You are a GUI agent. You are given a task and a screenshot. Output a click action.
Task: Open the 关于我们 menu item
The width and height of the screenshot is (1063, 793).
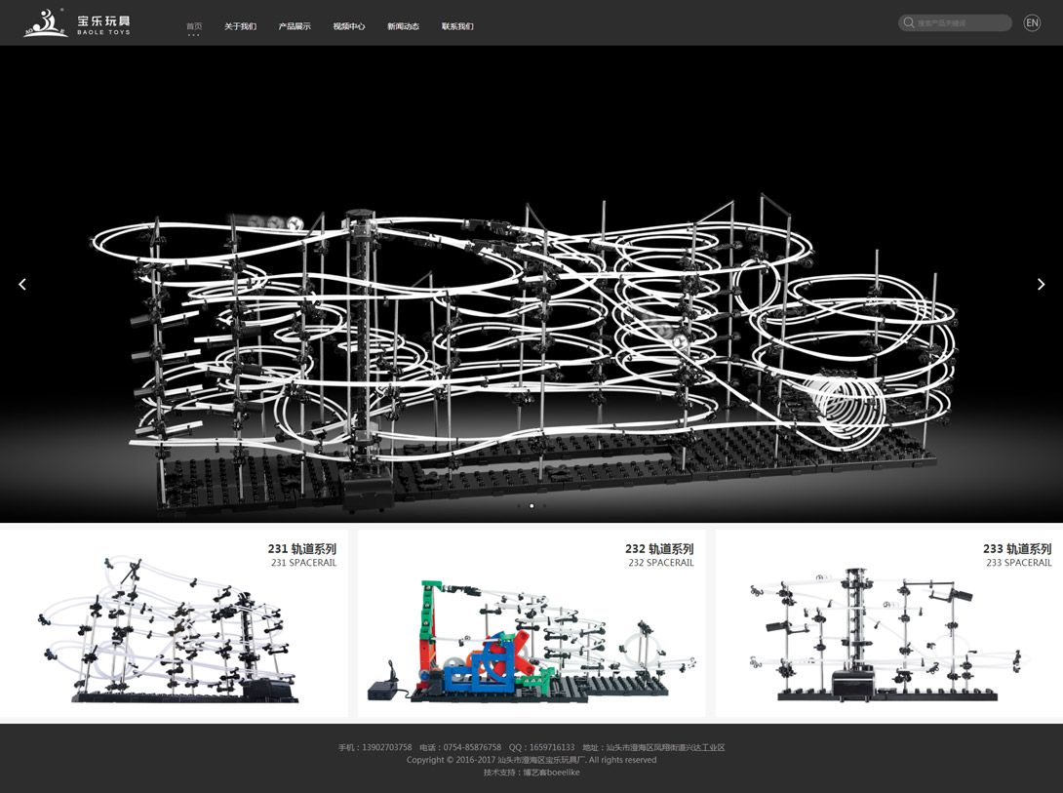point(240,26)
